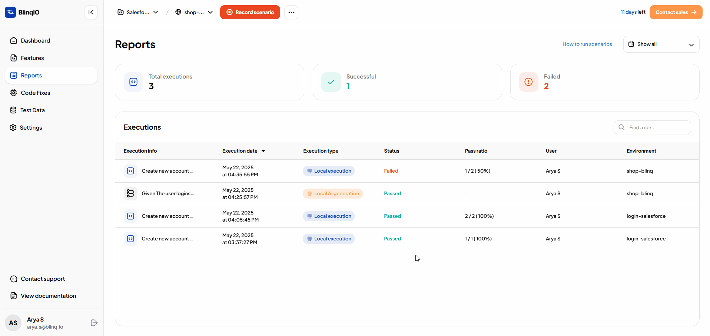Select Reports in the sidebar
Image resolution: width=710 pixels, height=336 pixels.
pyautogui.click(x=51, y=76)
